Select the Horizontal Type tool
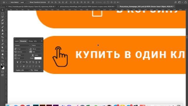This screenshot has width=188, height=106. point(2,41)
